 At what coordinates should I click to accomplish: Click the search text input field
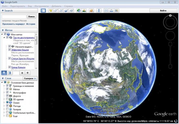14,16
